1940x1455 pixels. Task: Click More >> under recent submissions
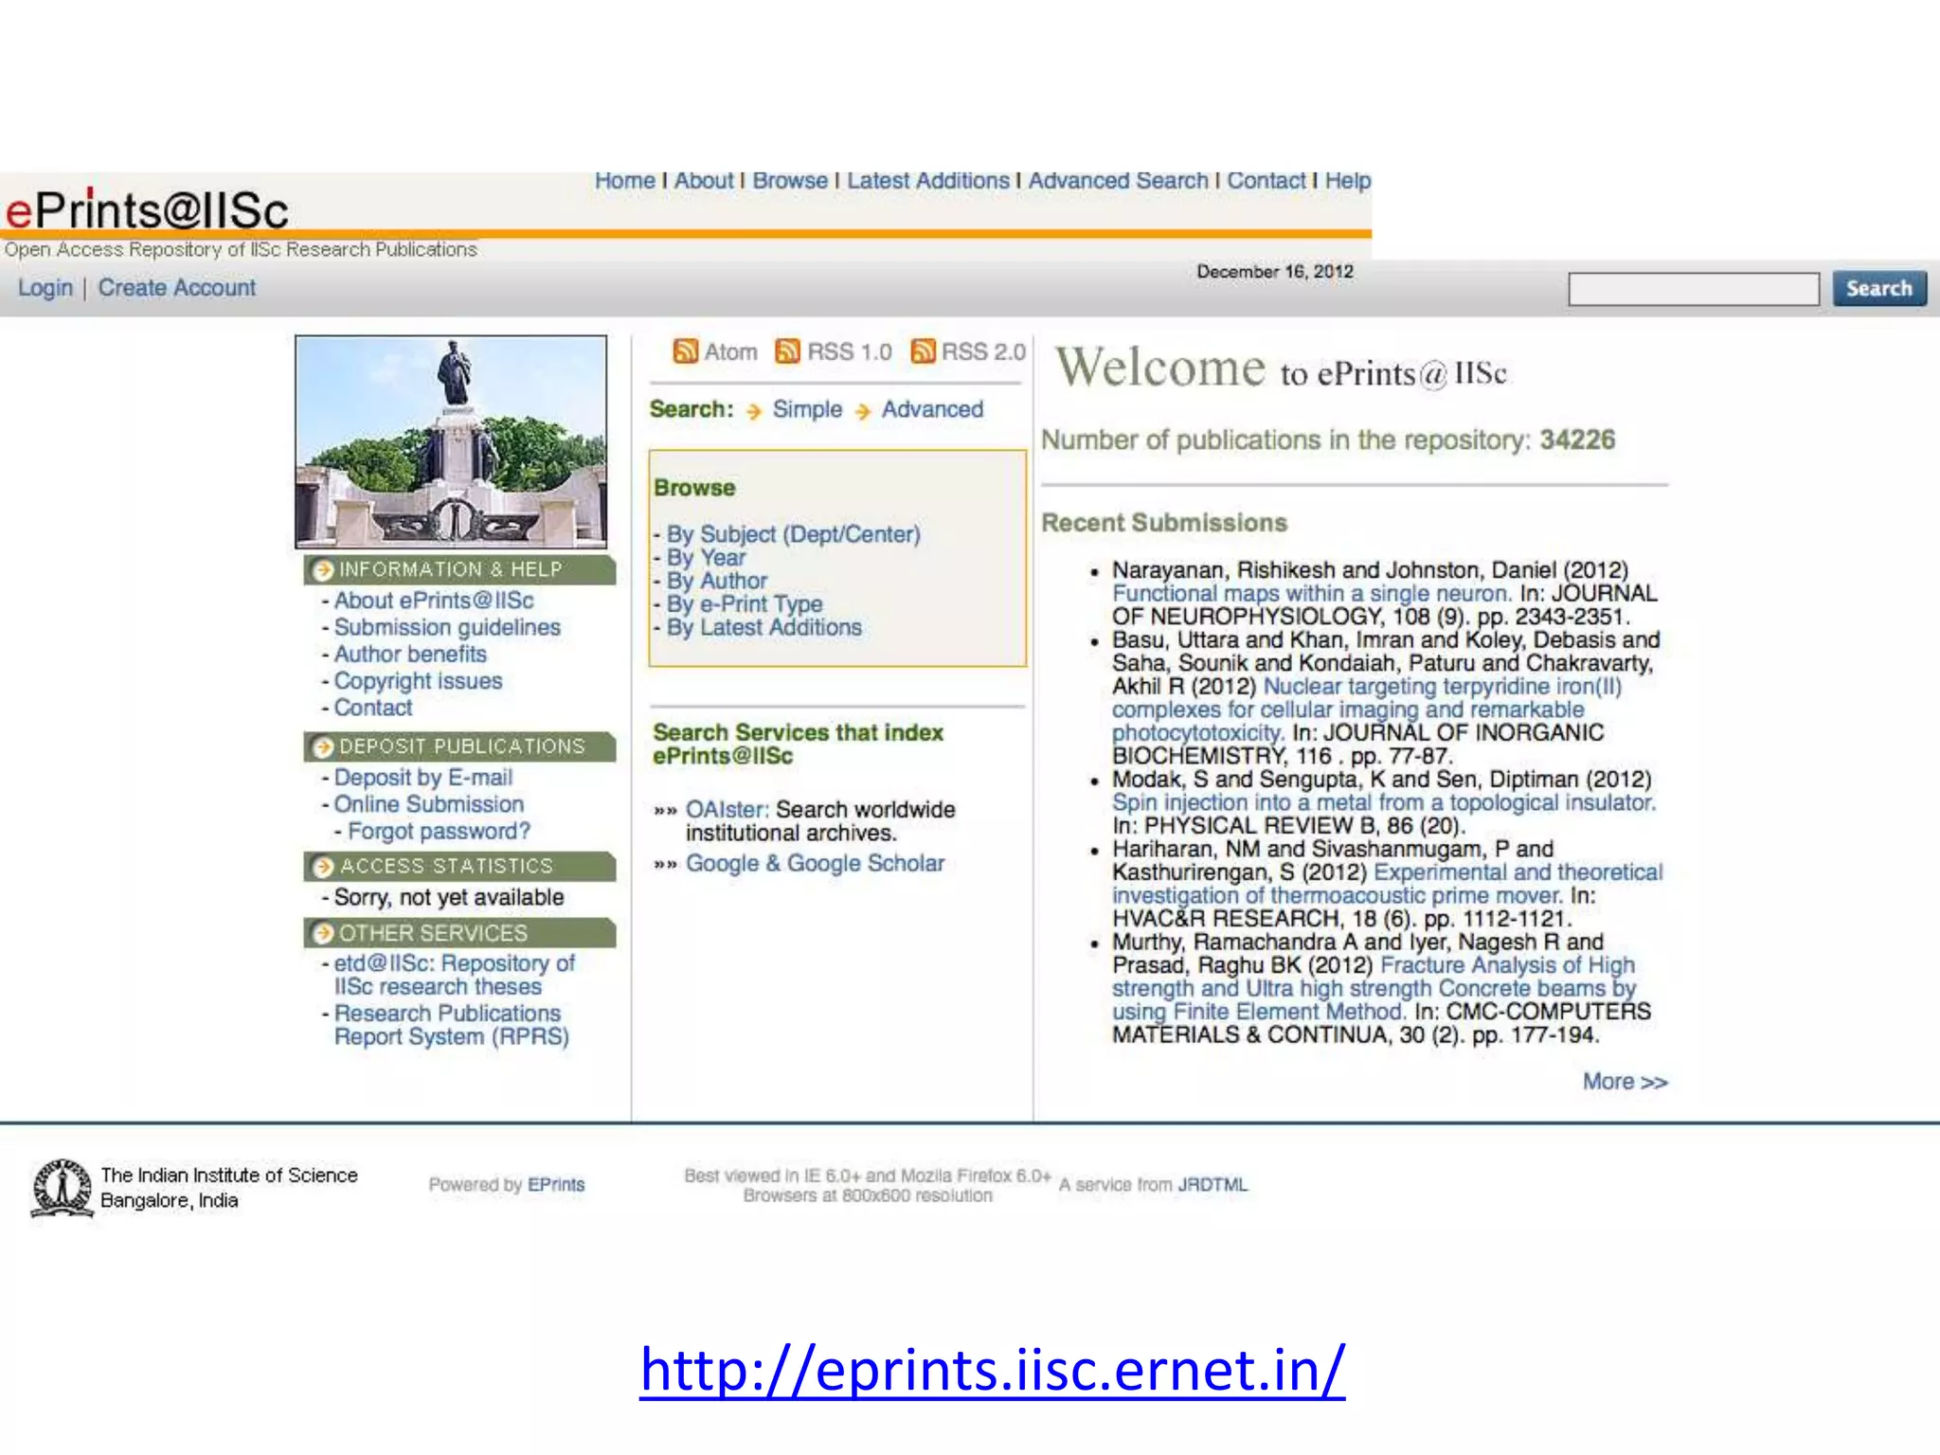tap(1625, 1082)
